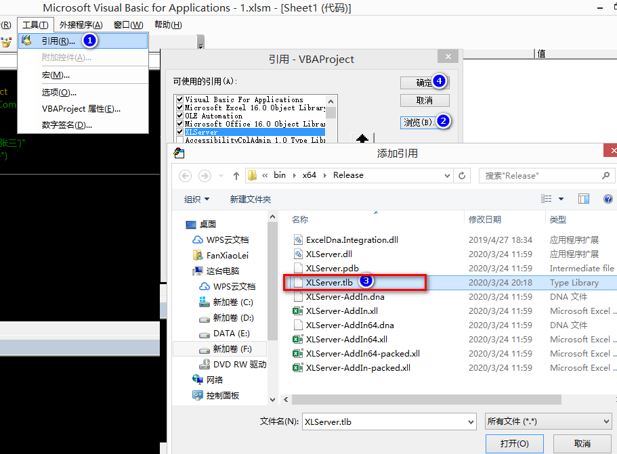This screenshot has width=617, height=454.
Task: Click the back arrow in 添加引用 dialog
Action: coord(186,176)
